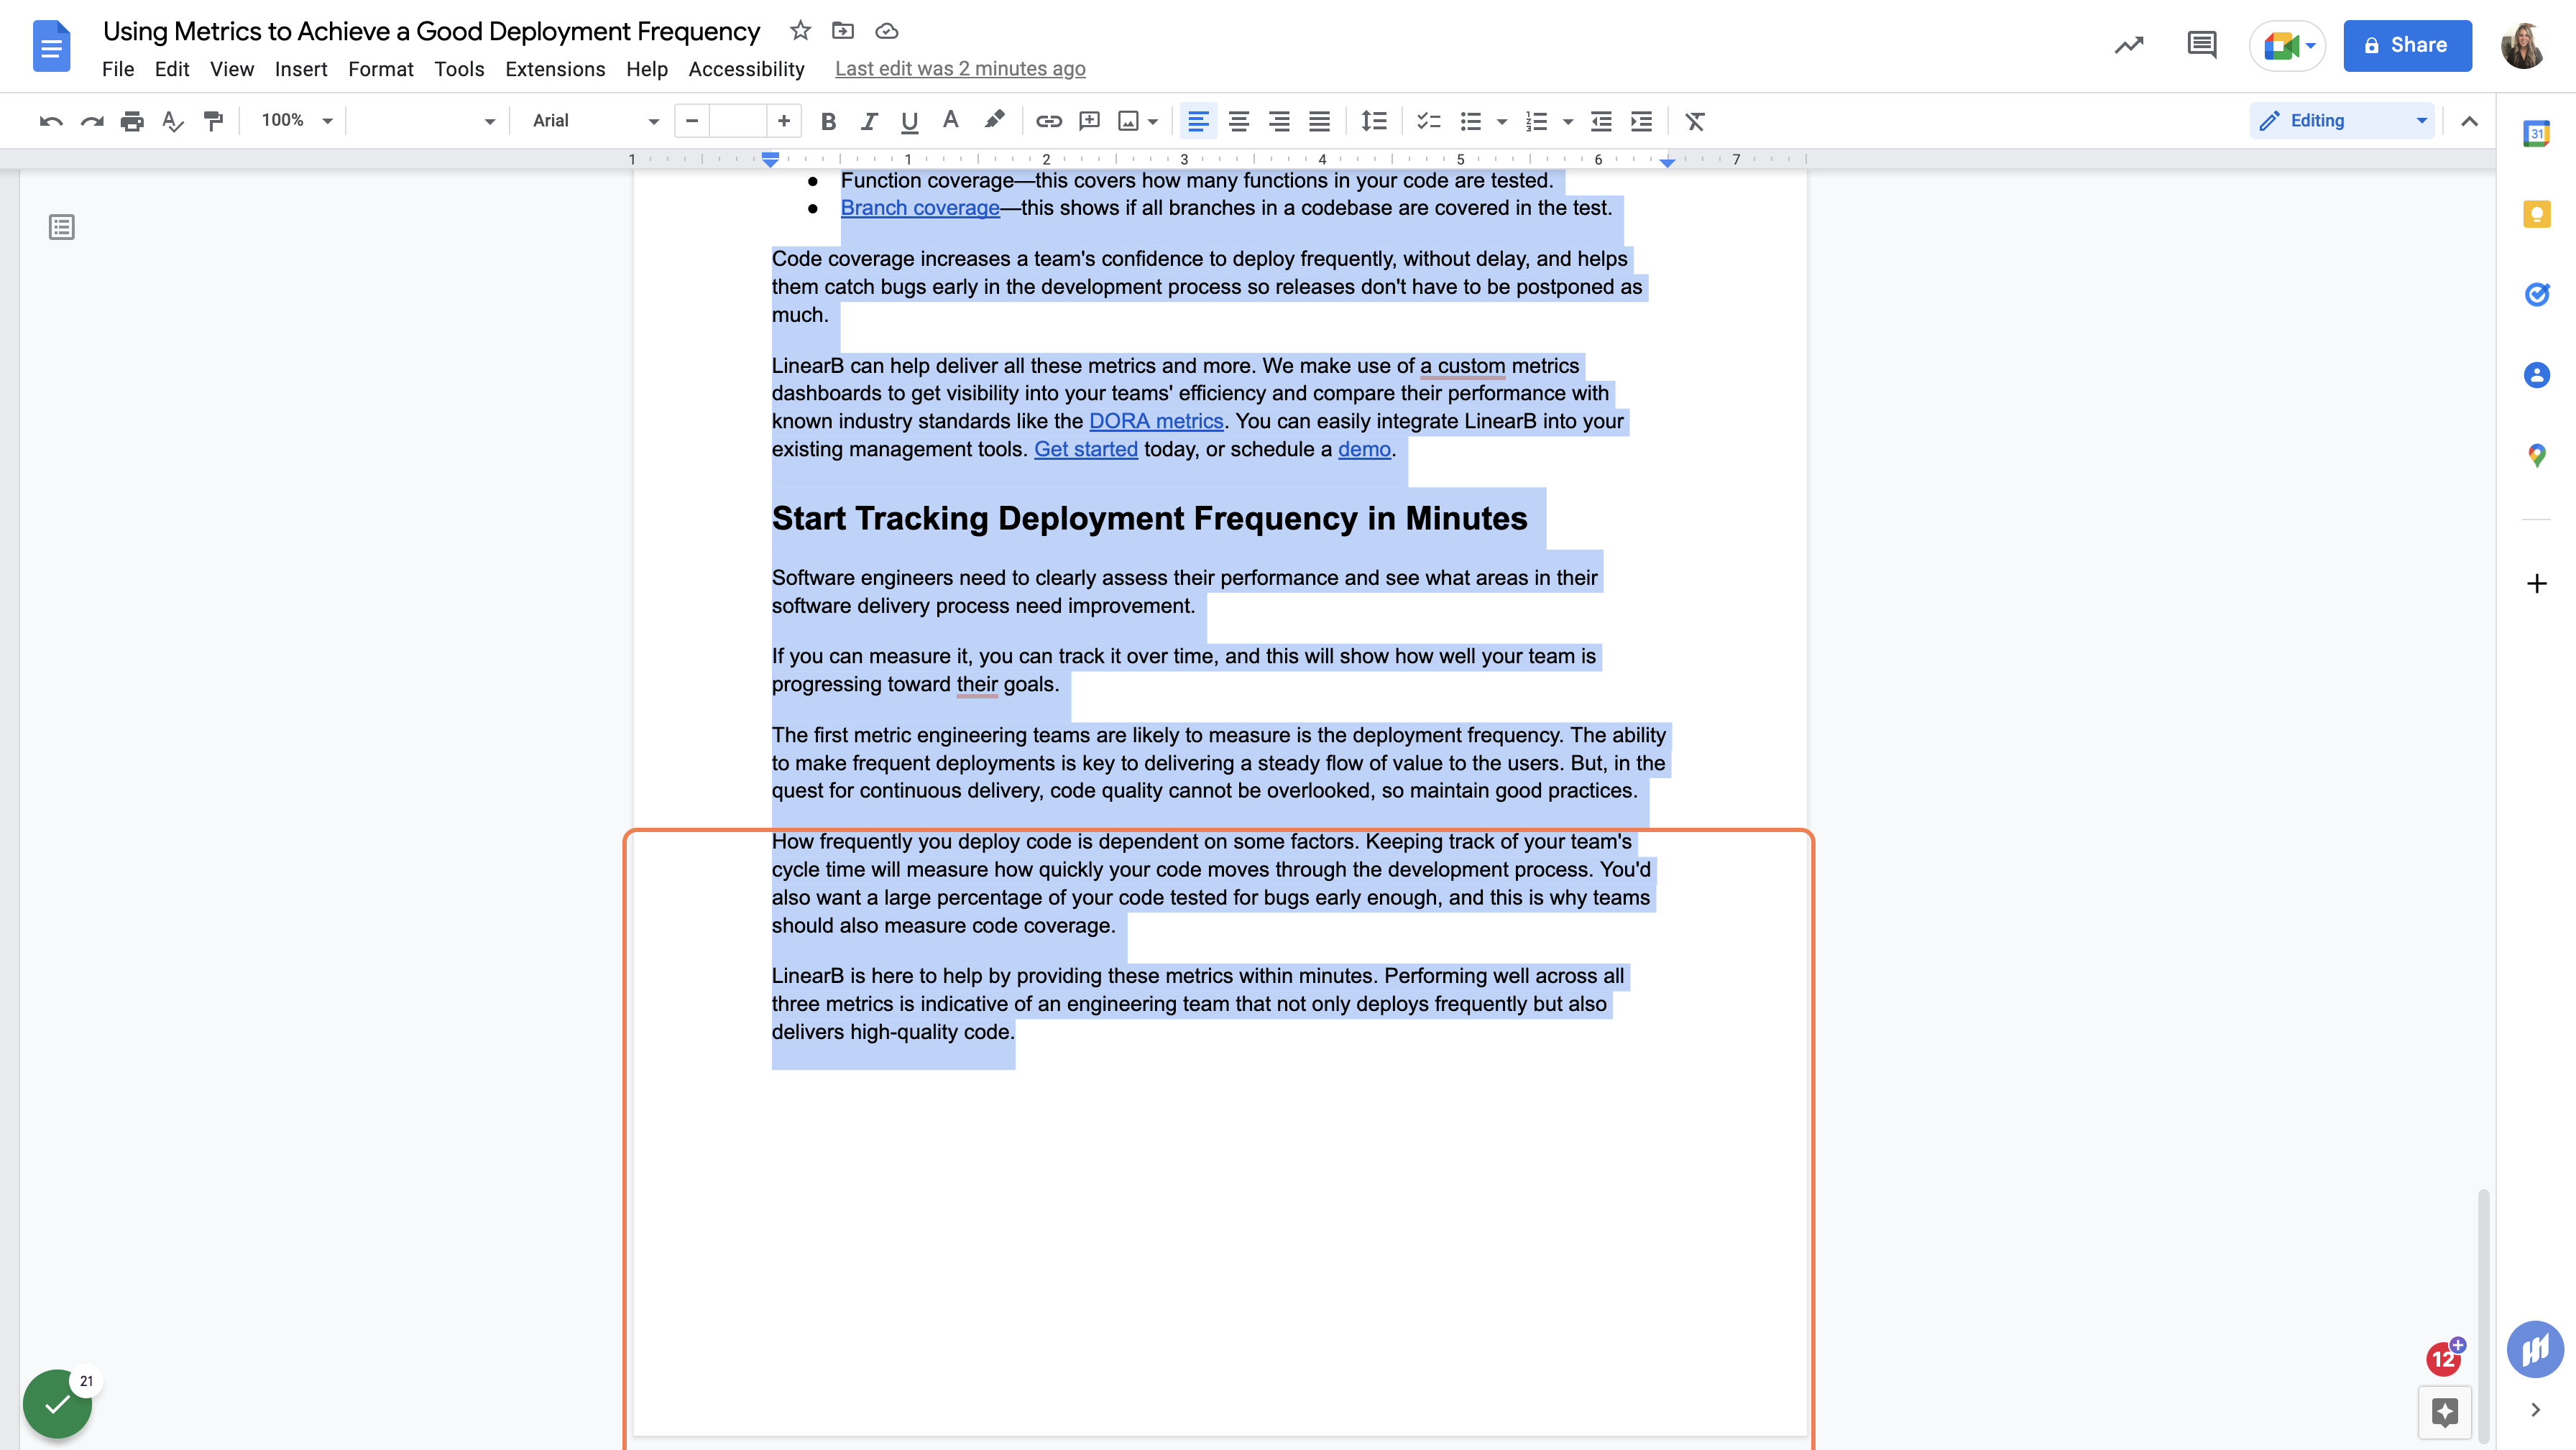Open line and paragraph spacing options
The height and width of the screenshot is (1450, 2576).
pos(1374,121)
